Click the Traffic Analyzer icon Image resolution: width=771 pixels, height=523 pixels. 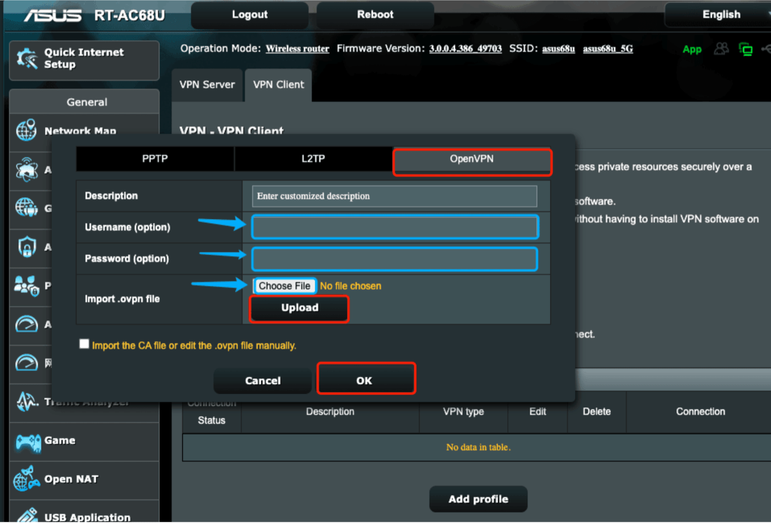point(26,401)
